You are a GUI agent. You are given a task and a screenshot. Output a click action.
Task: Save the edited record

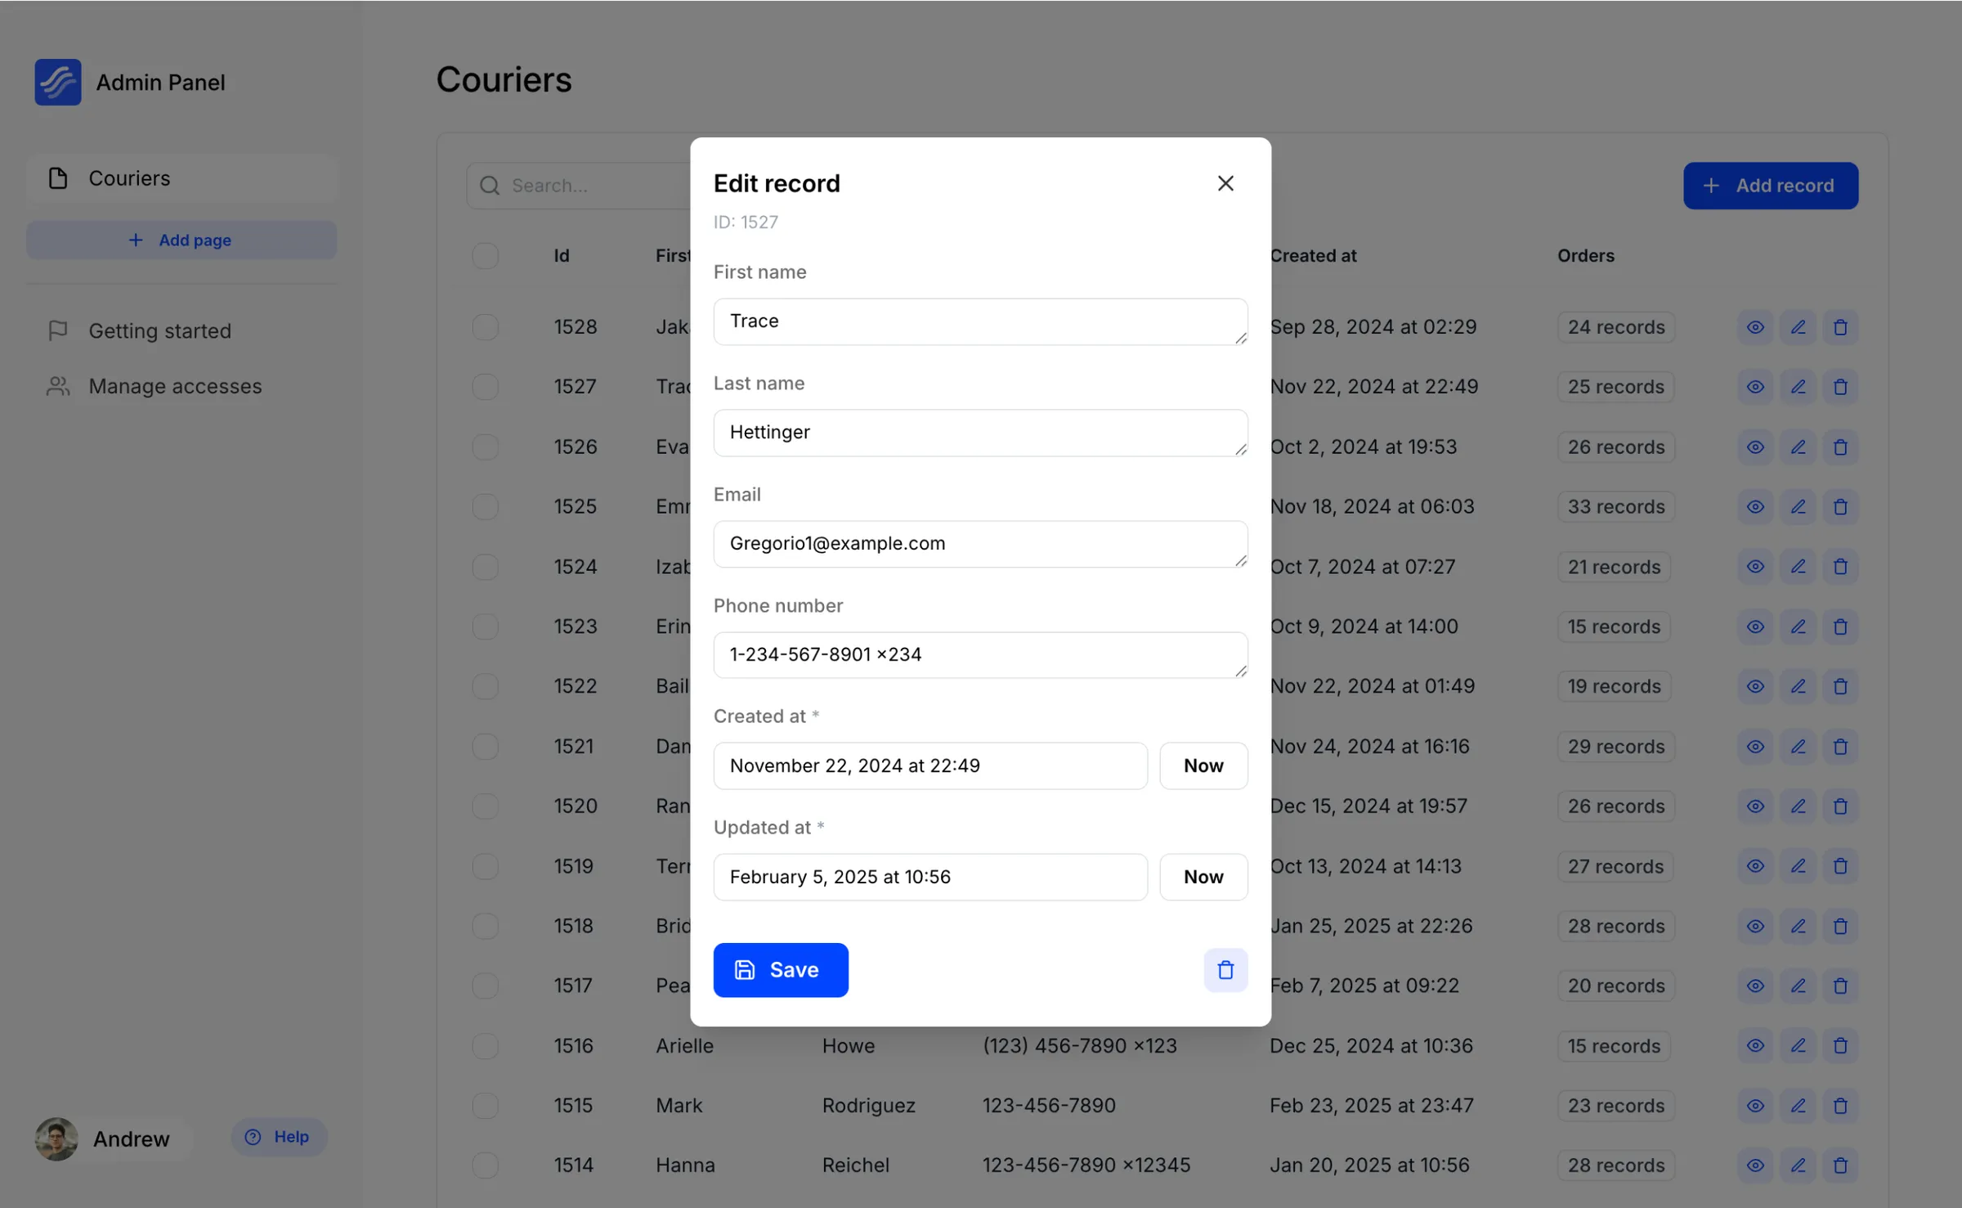pyautogui.click(x=780, y=970)
